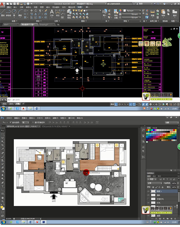Image resolution: width=180 pixels, height=227 pixels.
Task: Open Photoshop 滤镜(T) menu
Action: tap(55, 118)
